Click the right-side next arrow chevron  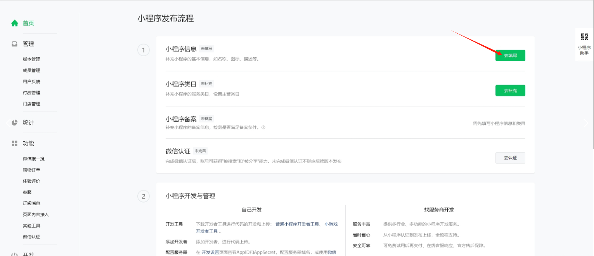586,123
